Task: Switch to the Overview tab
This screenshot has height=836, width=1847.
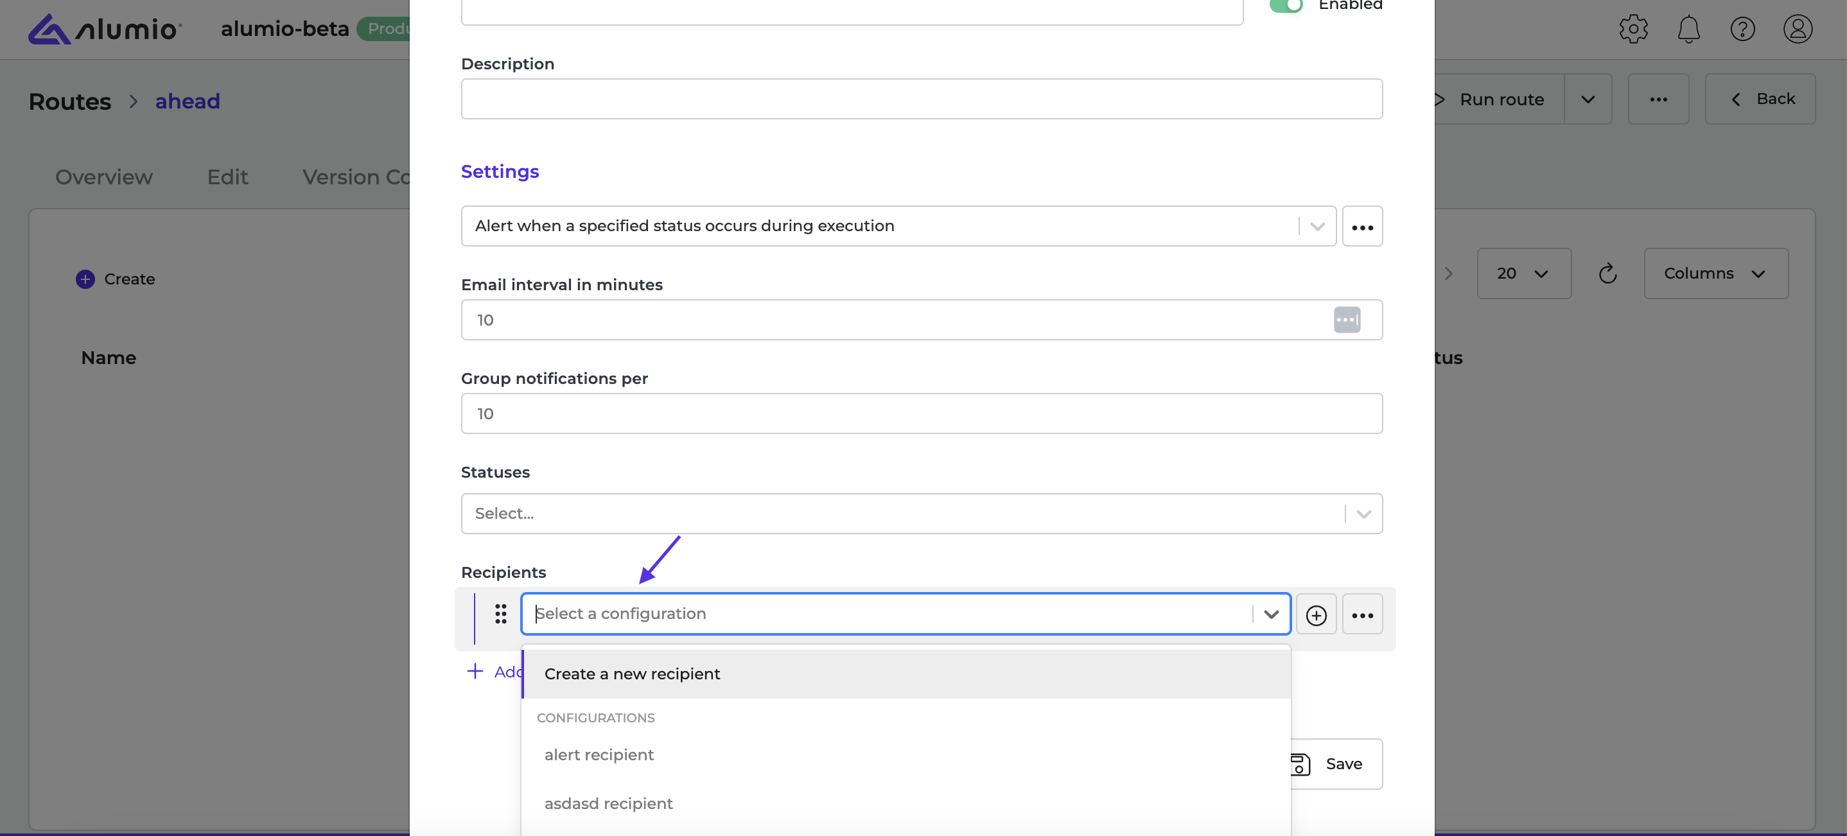Action: point(104,177)
